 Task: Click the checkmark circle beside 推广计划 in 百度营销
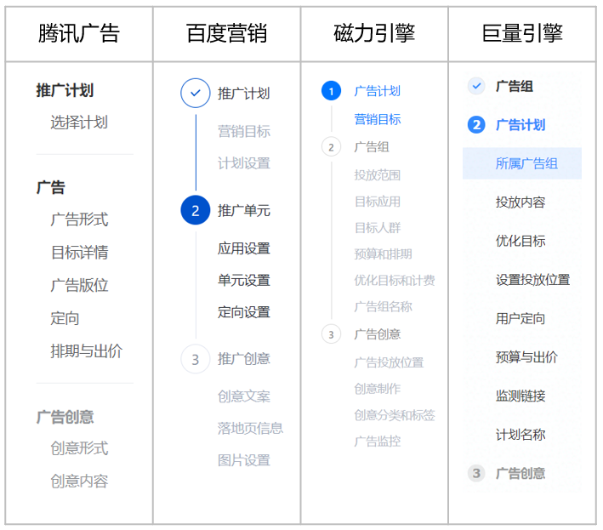click(x=196, y=93)
